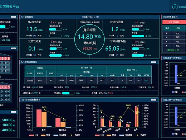Select rank 2 西区 row

[174, 37]
